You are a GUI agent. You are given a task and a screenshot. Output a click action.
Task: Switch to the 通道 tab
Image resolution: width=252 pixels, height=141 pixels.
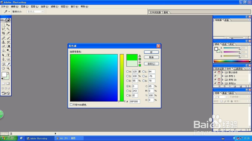tap(224, 93)
